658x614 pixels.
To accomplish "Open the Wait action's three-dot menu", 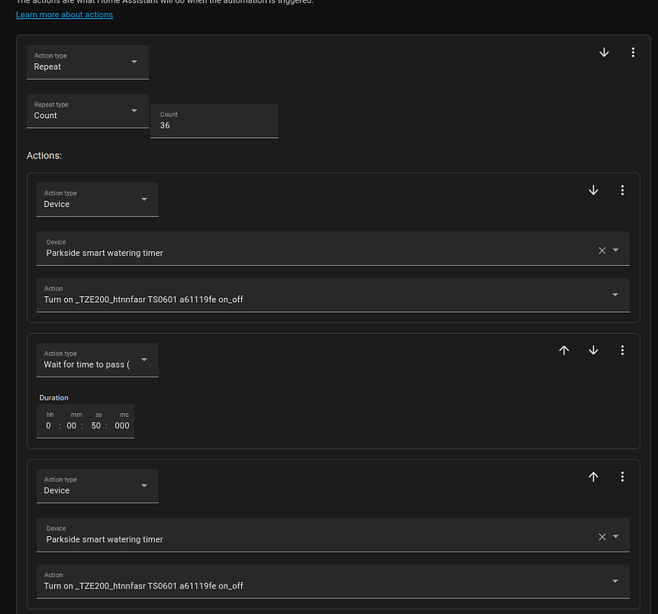I will click(x=623, y=351).
